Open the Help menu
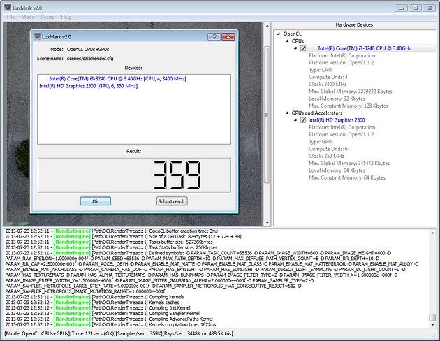The width and height of the screenshot is (440, 341). [66, 17]
